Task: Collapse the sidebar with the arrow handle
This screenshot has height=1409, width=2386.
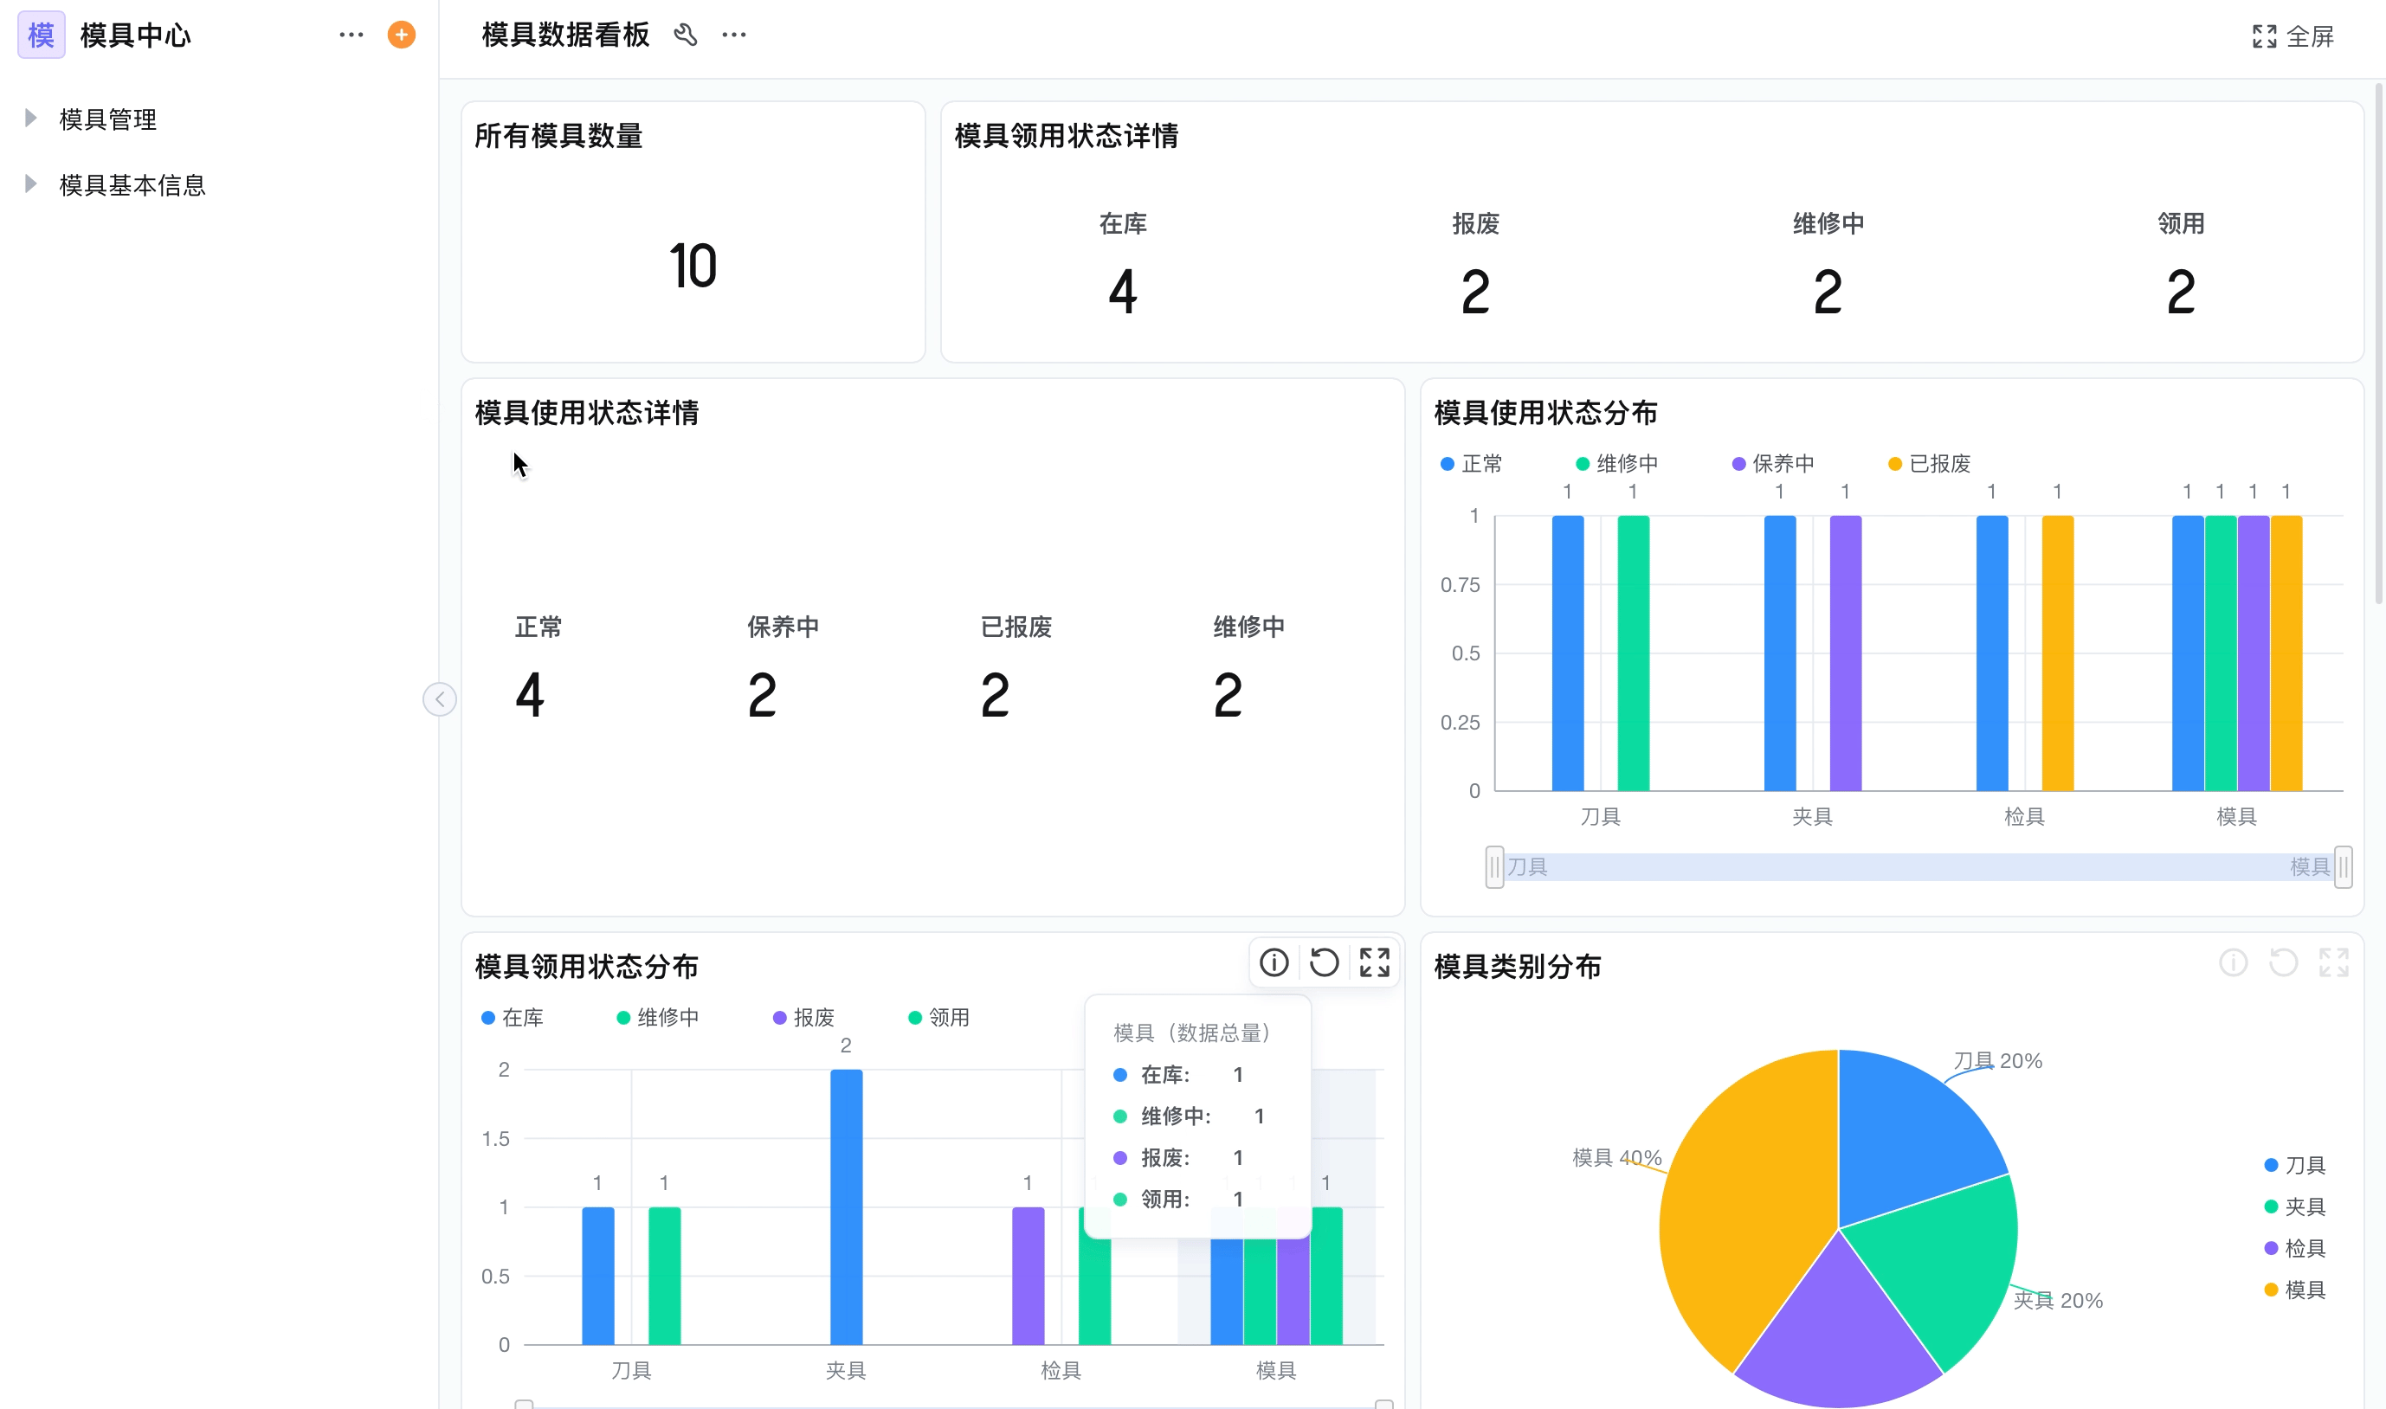Action: (440, 700)
